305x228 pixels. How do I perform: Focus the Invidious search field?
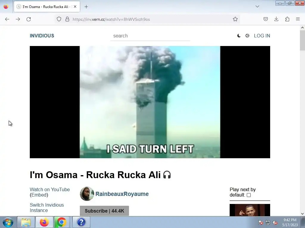(x=150, y=36)
